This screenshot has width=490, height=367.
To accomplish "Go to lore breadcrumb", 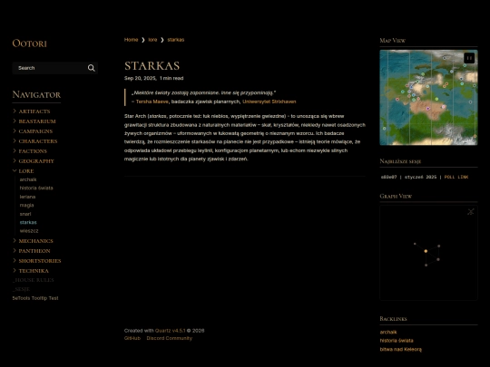I will [x=152, y=40].
